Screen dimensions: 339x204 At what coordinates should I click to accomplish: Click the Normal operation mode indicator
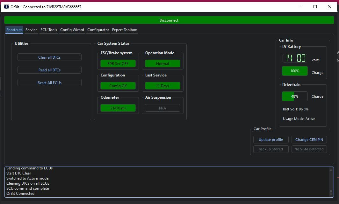[162, 64]
